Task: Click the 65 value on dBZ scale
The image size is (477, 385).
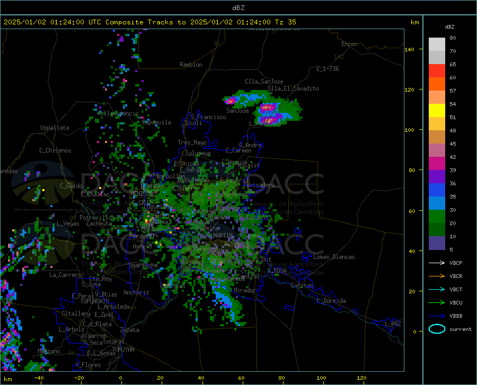Action: 453,65
